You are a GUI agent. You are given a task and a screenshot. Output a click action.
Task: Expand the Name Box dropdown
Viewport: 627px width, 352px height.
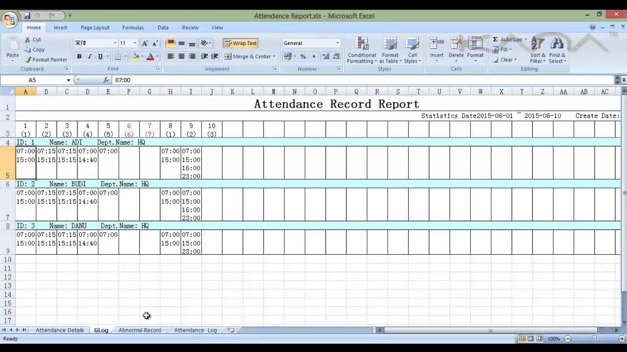[69, 80]
